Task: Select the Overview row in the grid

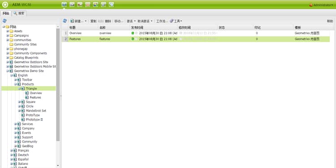Action: (196, 33)
